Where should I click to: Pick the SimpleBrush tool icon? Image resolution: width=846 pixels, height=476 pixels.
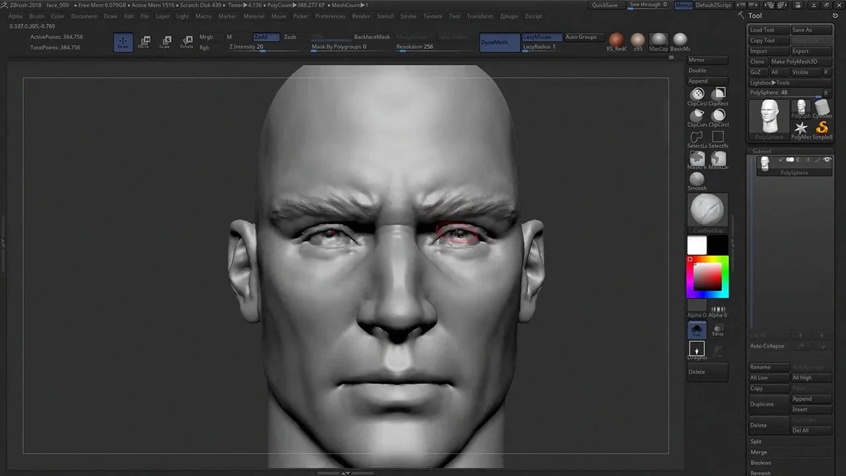pyautogui.click(x=822, y=130)
